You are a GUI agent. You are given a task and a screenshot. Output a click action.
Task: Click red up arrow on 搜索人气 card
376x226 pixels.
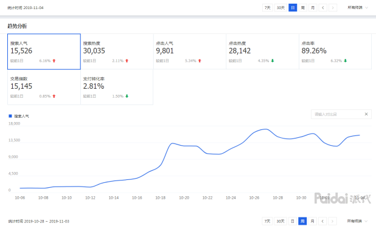54,61
